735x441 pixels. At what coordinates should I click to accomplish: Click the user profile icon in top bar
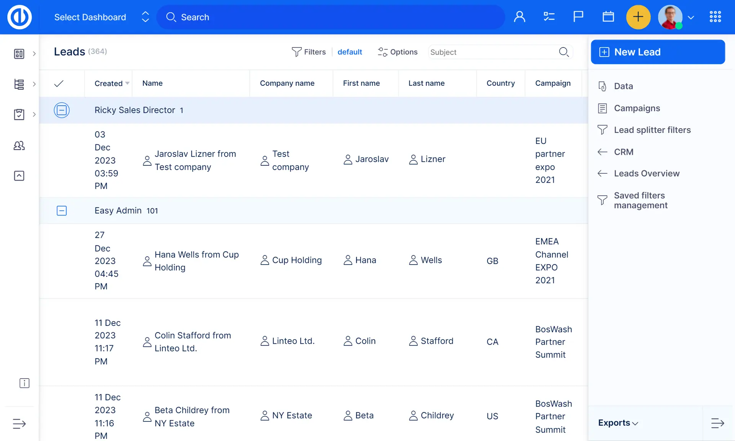click(519, 17)
